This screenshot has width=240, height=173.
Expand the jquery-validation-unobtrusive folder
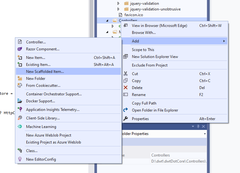(119, 9)
